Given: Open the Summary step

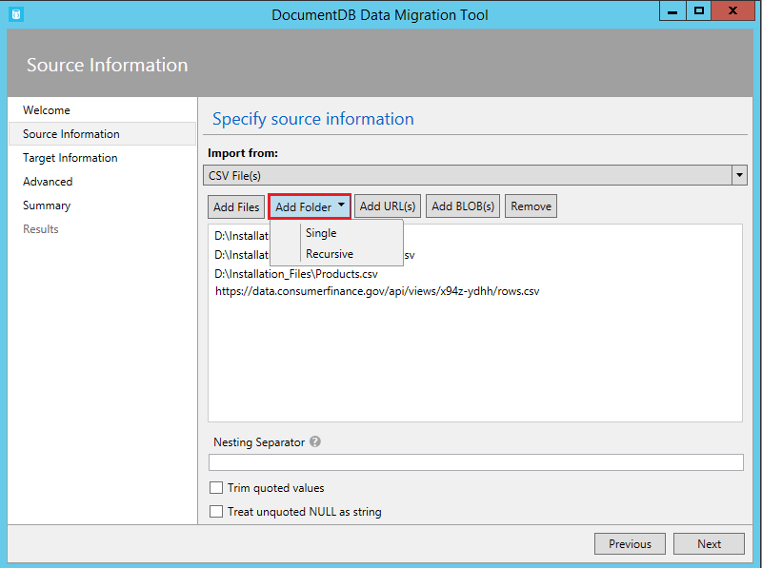Looking at the screenshot, I should (x=47, y=206).
